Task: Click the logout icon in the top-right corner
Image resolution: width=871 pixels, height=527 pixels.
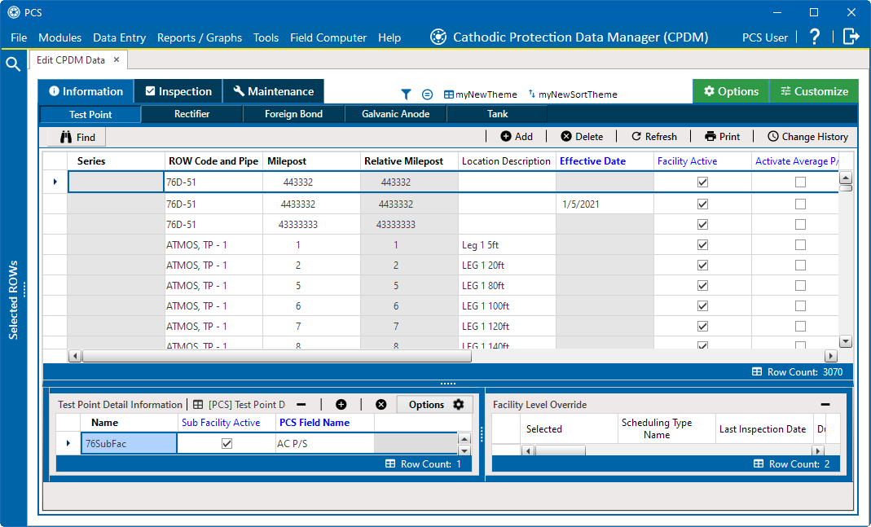Action: pos(850,37)
